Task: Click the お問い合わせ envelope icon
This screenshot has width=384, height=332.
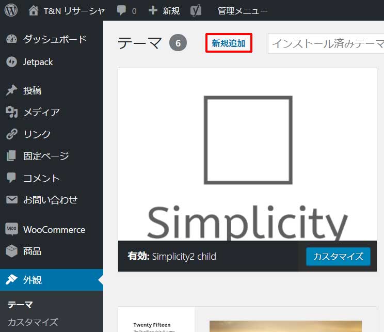Action: click(11, 200)
